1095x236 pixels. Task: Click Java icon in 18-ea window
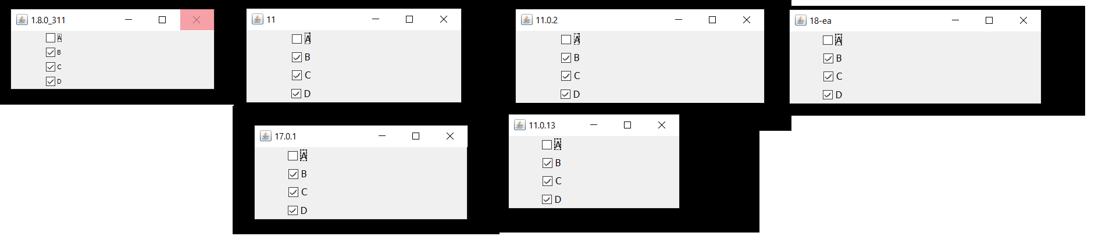pos(800,20)
